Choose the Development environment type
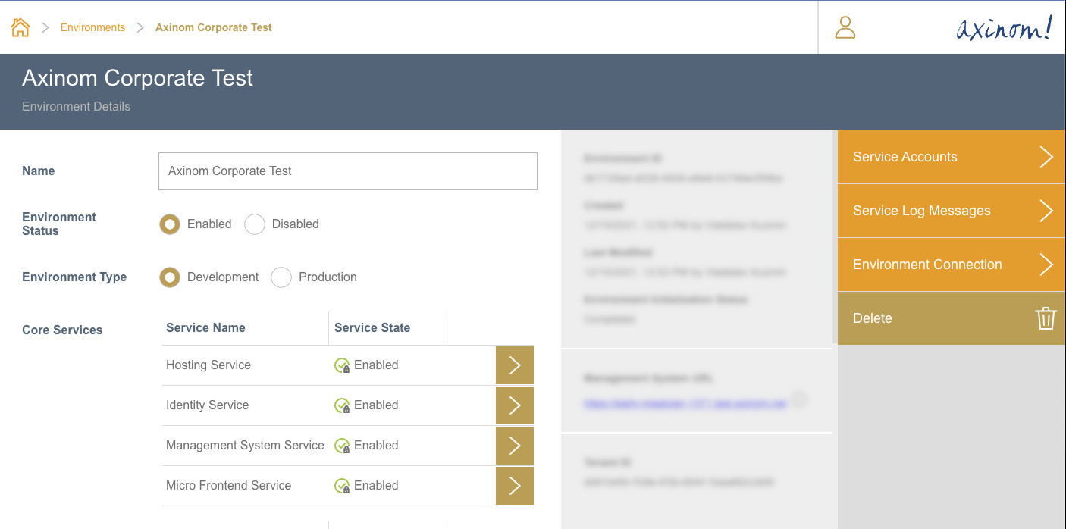The height and width of the screenshot is (529, 1066). [x=170, y=277]
